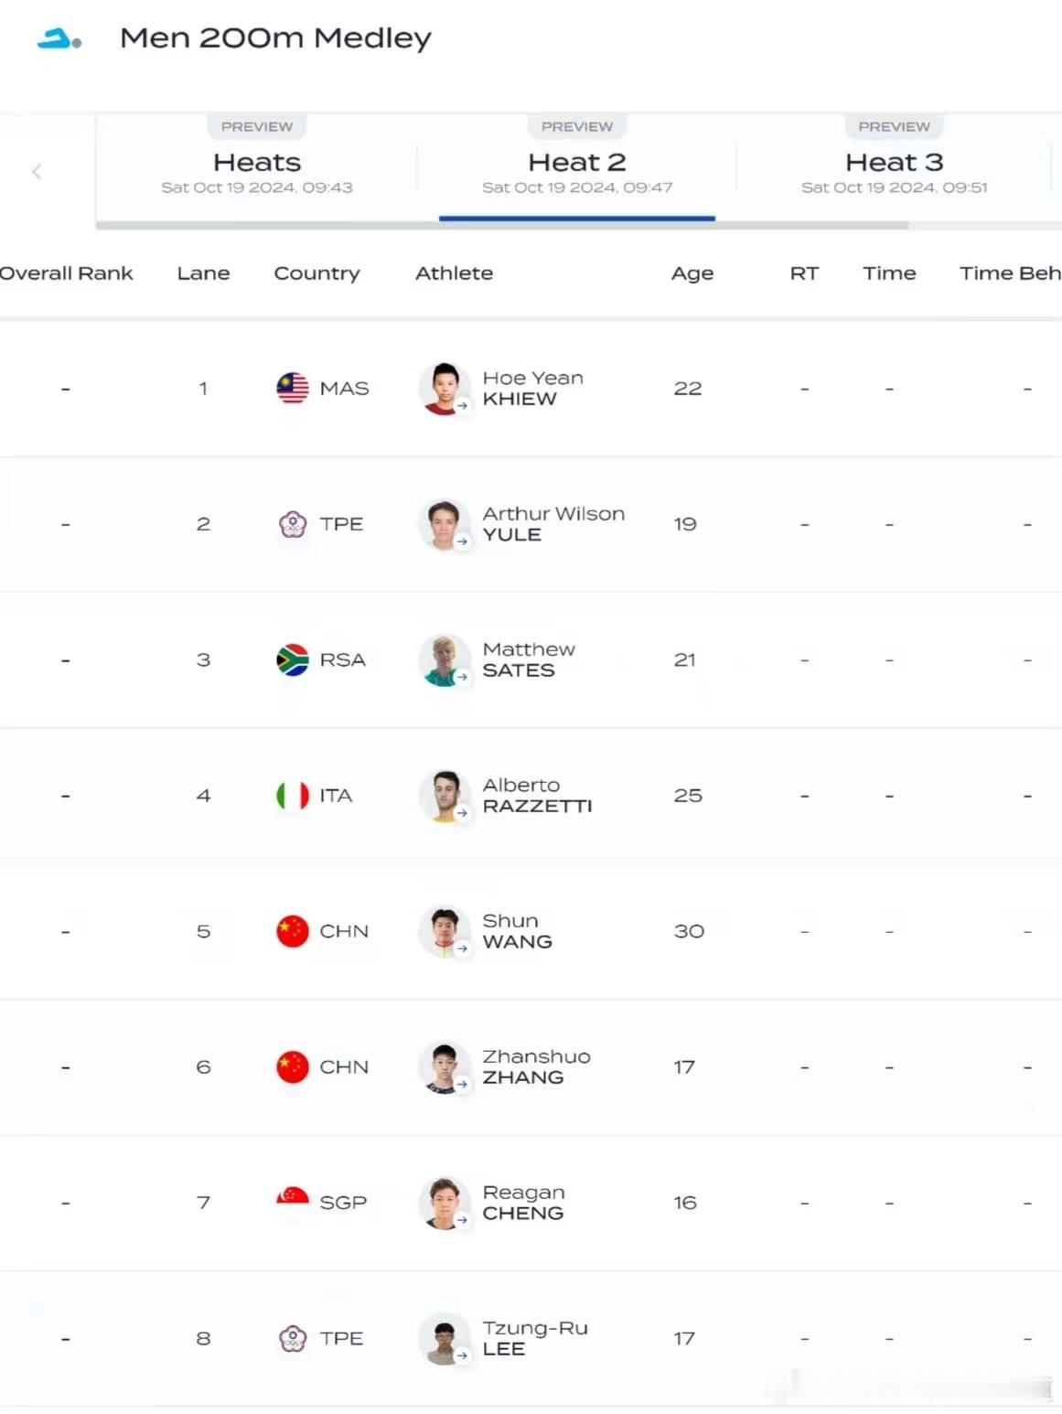Screen dimensions: 1062x1414
Task: Click Reagan Cheng's profile photo
Action: (445, 1203)
